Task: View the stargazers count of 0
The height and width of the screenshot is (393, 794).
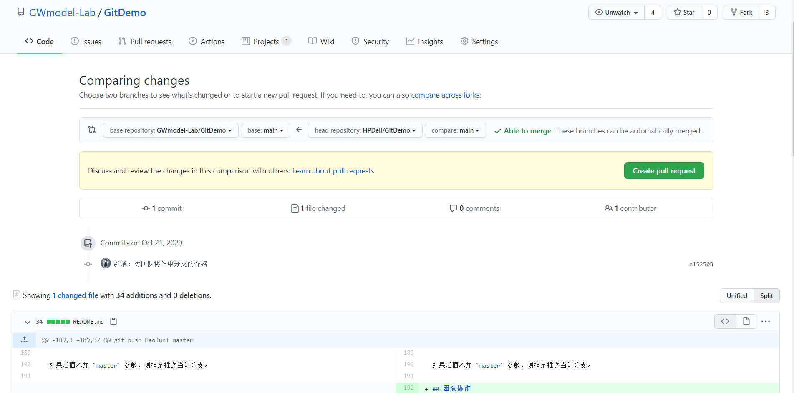Action: 709,13
